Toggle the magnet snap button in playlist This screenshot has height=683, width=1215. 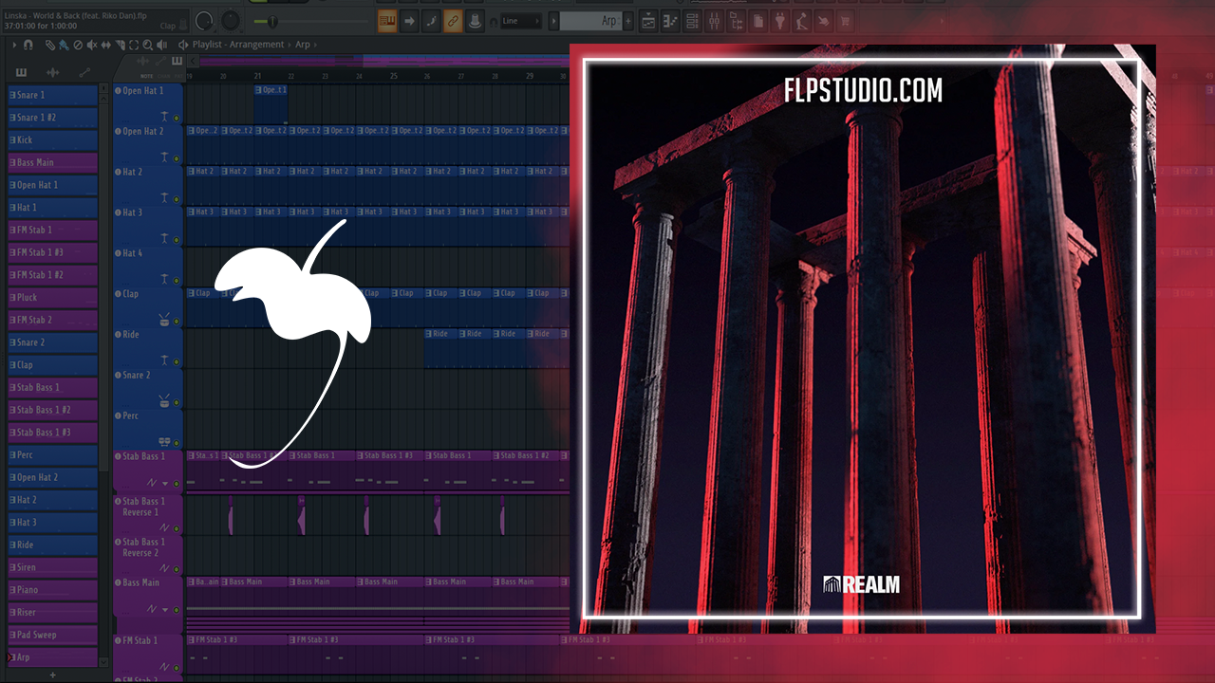28,45
